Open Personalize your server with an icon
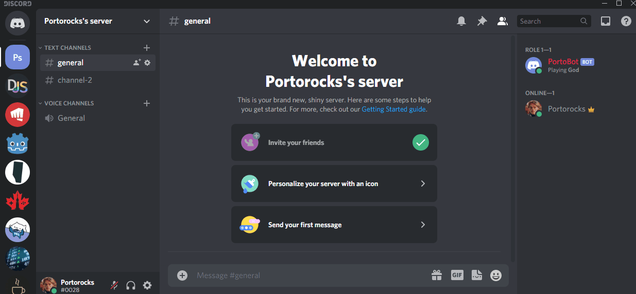Viewport: 636px width, 294px height. pos(334,183)
